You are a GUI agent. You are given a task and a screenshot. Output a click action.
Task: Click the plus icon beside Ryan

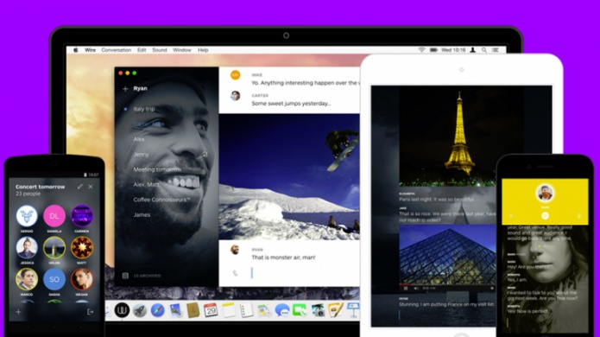click(x=125, y=89)
